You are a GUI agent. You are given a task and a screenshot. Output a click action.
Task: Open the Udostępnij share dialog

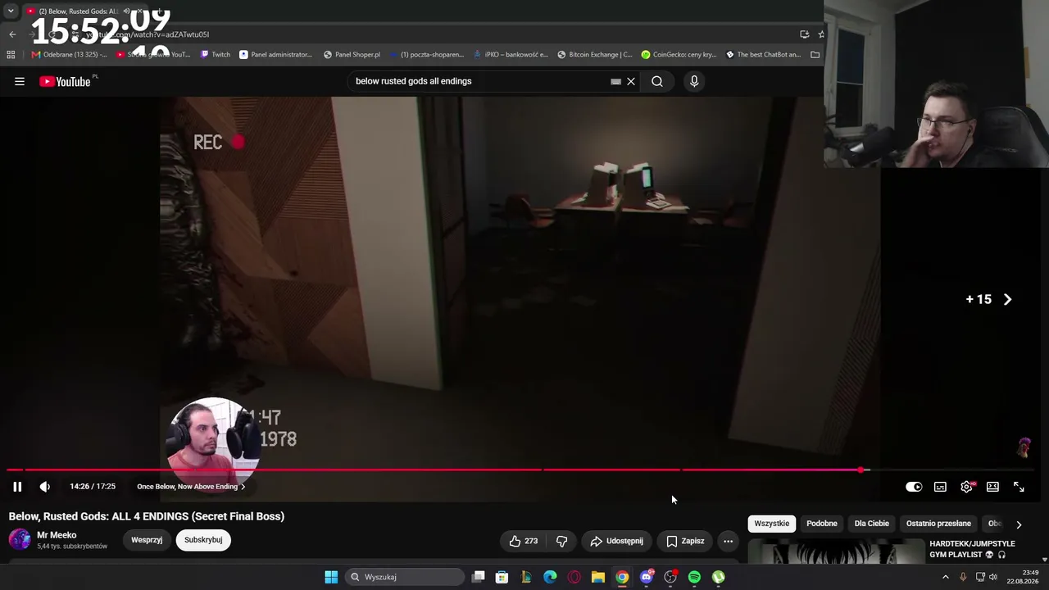coord(616,541)
